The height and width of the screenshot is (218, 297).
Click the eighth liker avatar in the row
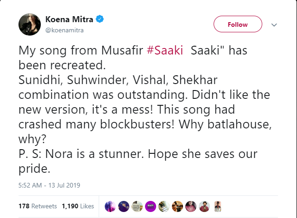(204, 206)
